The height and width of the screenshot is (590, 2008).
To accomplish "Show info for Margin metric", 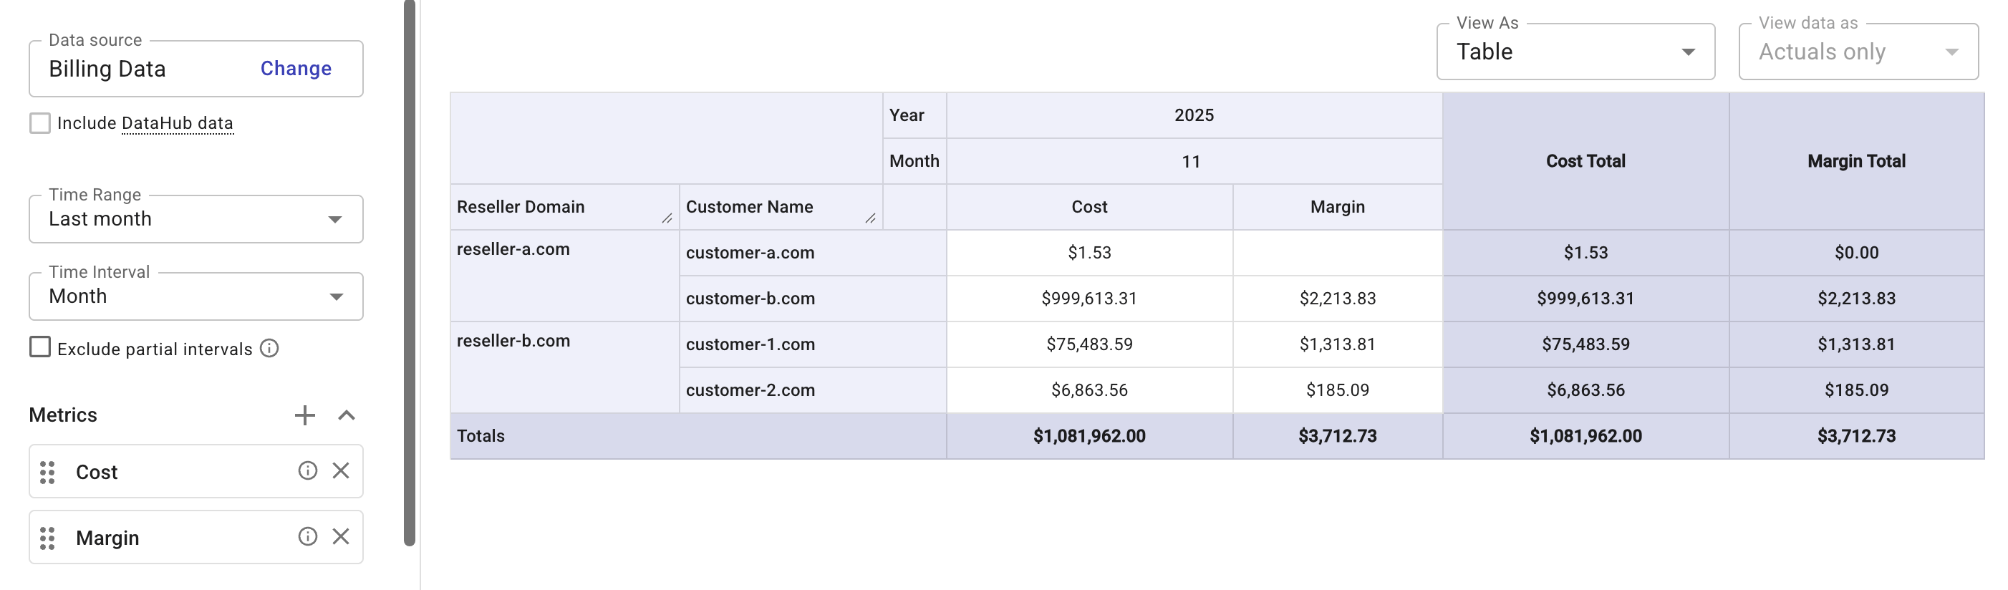I will 308,537.
